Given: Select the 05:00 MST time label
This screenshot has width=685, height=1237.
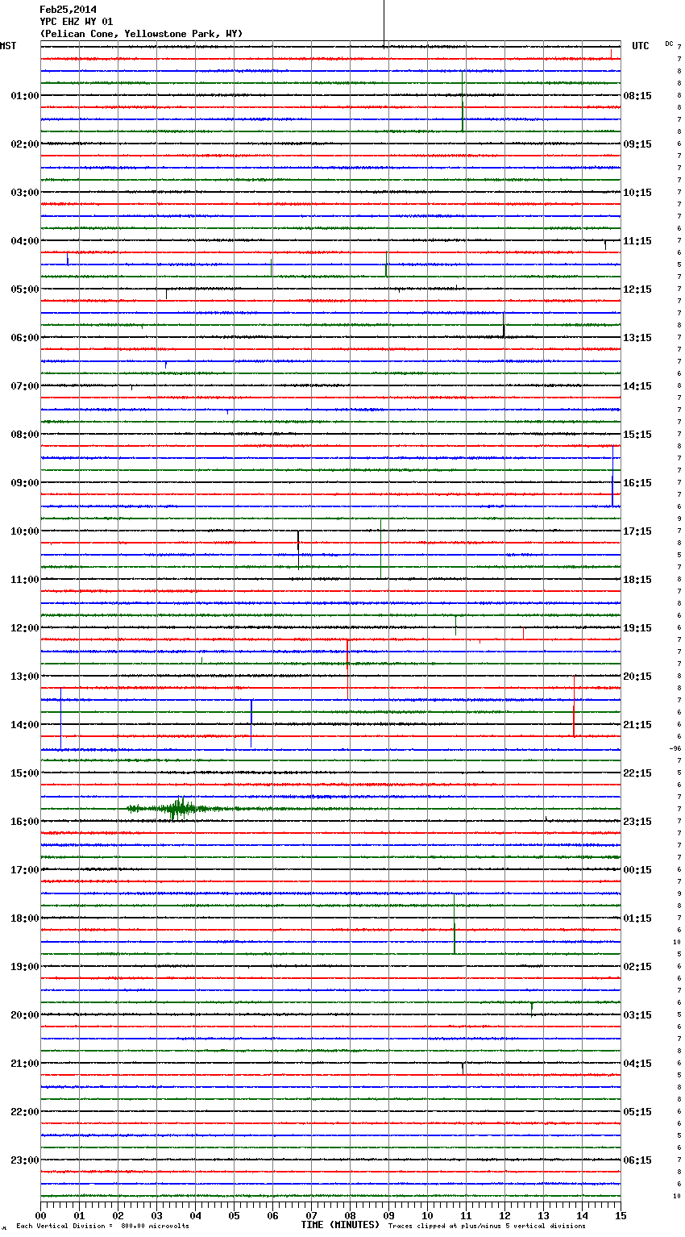Looking at the screenshot, I should click(x=25, y=289).
